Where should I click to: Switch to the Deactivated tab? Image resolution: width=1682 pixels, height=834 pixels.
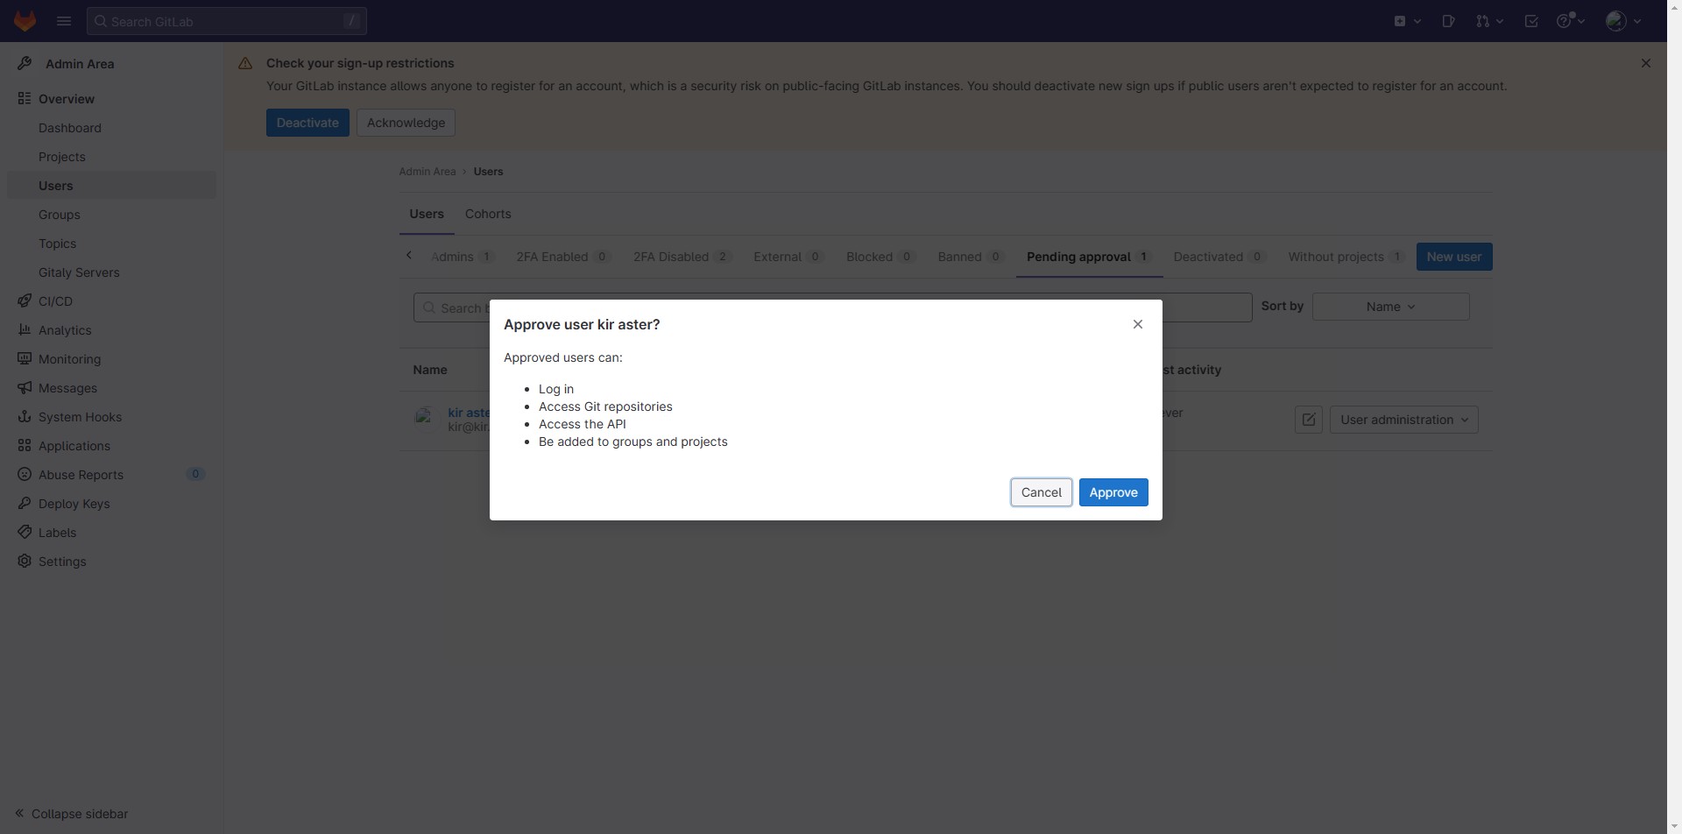pos(1219,257)
